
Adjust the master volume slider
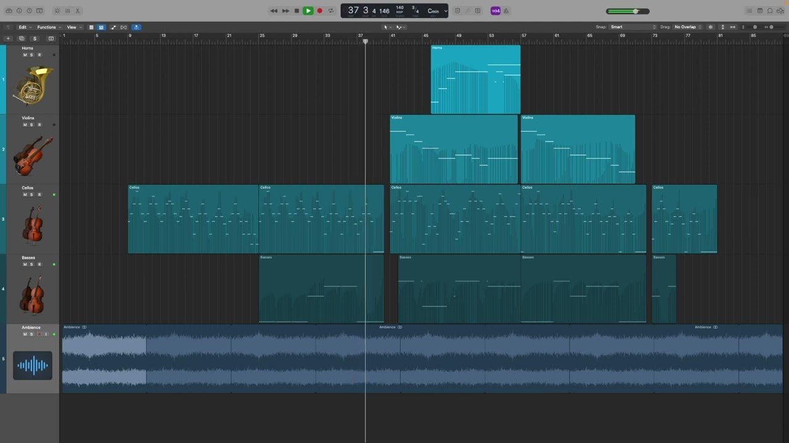628,11
